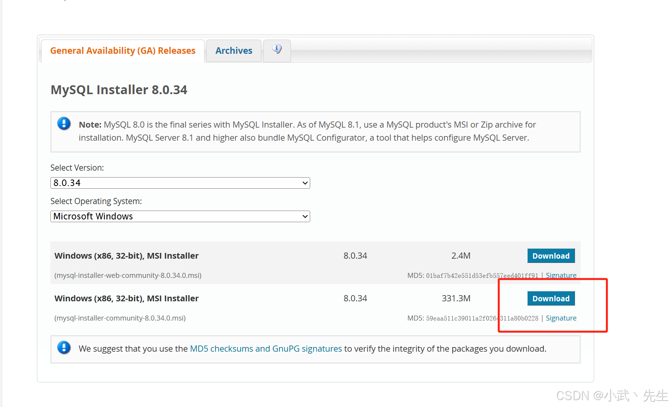The height and width of the screenshot is (407, 670).
Task: Click the blue exclamation icon beside the Note
Action: pyautogui.click(x=64, y=124)
